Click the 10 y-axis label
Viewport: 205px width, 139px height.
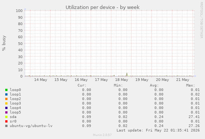point(20,70)
